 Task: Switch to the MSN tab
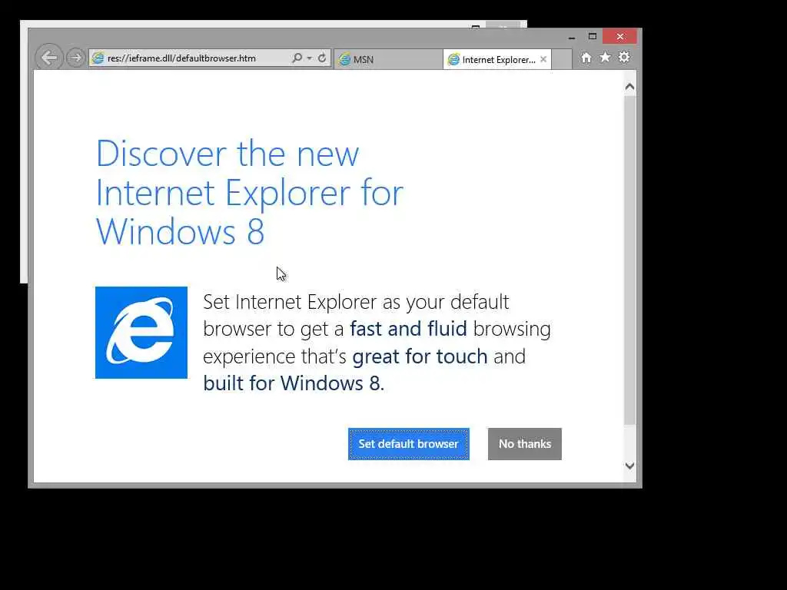[388, 59]
